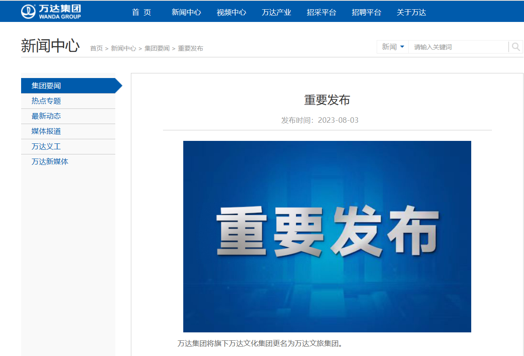Open 新闻中心 in top navigation
The height and width of the screenshot is (356, 524).
click(x=186, y=12)
